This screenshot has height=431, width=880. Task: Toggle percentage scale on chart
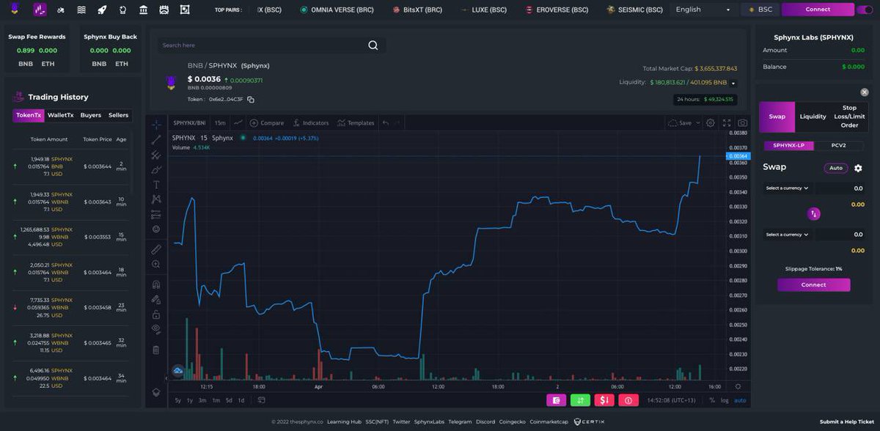pos(712,400)
